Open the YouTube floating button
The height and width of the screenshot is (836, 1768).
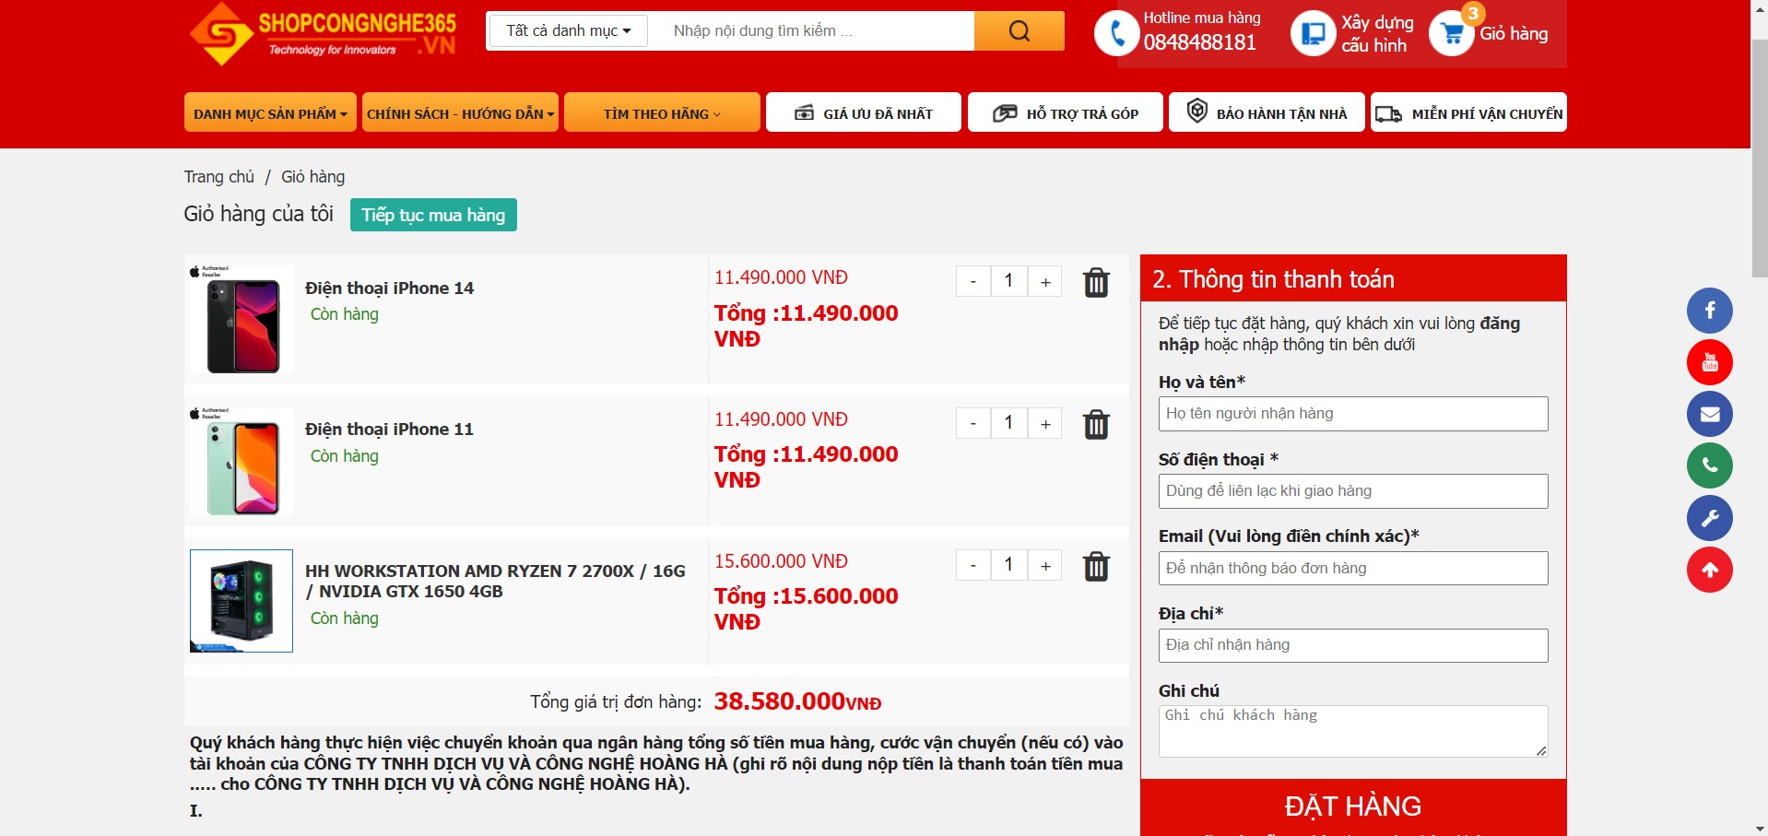coord(1710,362)
